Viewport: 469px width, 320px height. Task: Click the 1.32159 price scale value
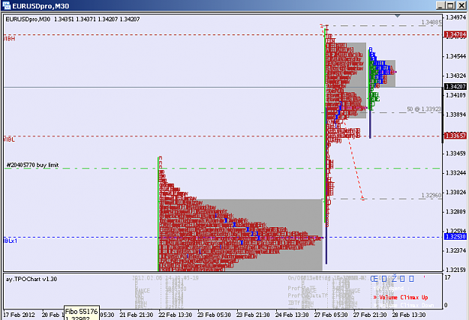(455, 270)
